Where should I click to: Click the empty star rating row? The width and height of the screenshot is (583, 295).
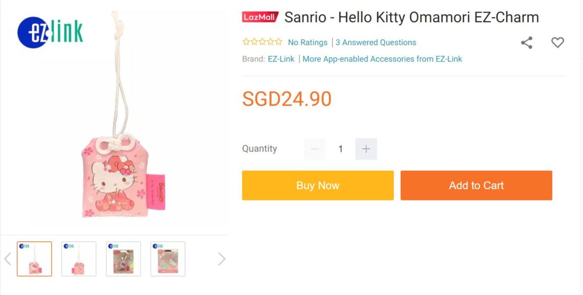coord(262,42)
